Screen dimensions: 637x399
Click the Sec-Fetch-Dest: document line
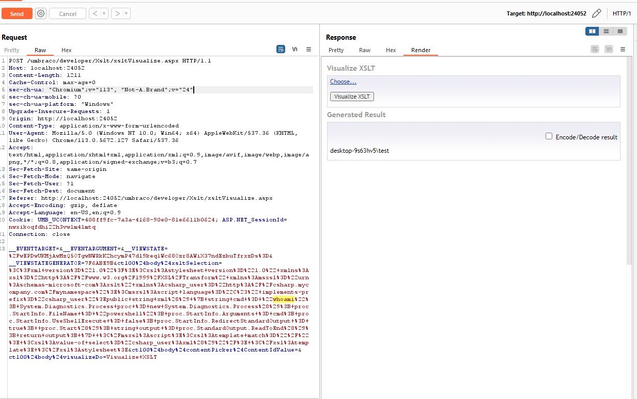[x=52, y=191]
